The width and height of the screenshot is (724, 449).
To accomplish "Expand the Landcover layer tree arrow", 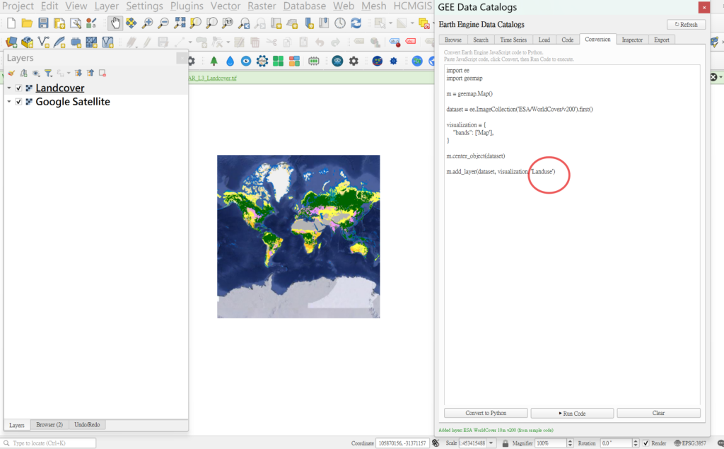I will pos(9,88).
